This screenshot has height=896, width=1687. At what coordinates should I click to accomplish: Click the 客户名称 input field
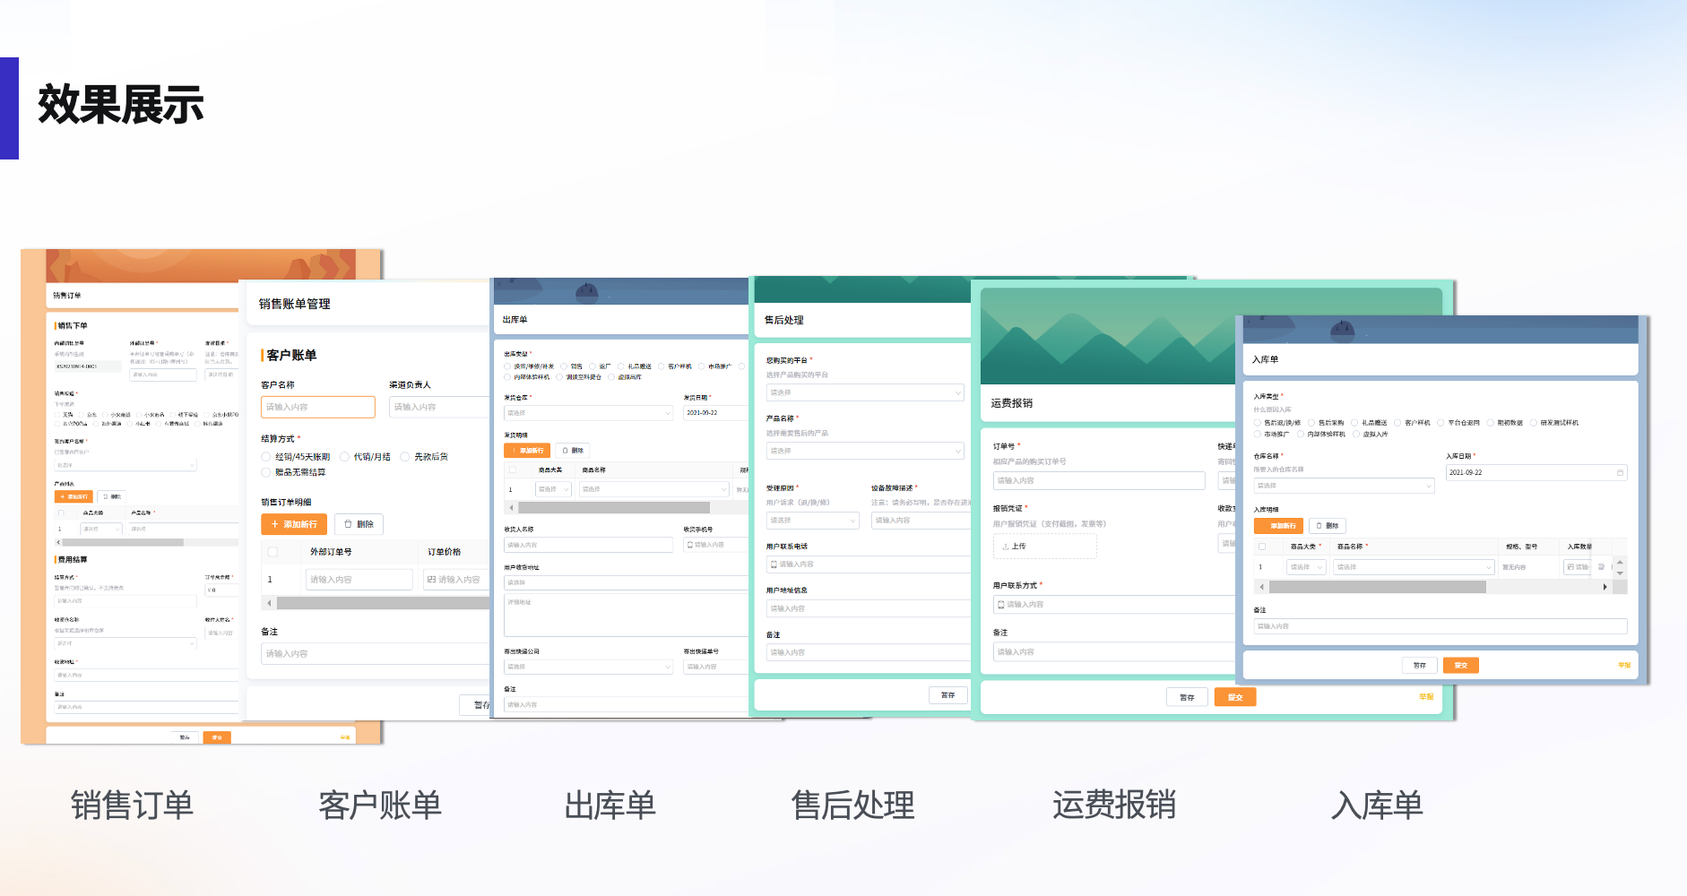[x=317, y=407]
